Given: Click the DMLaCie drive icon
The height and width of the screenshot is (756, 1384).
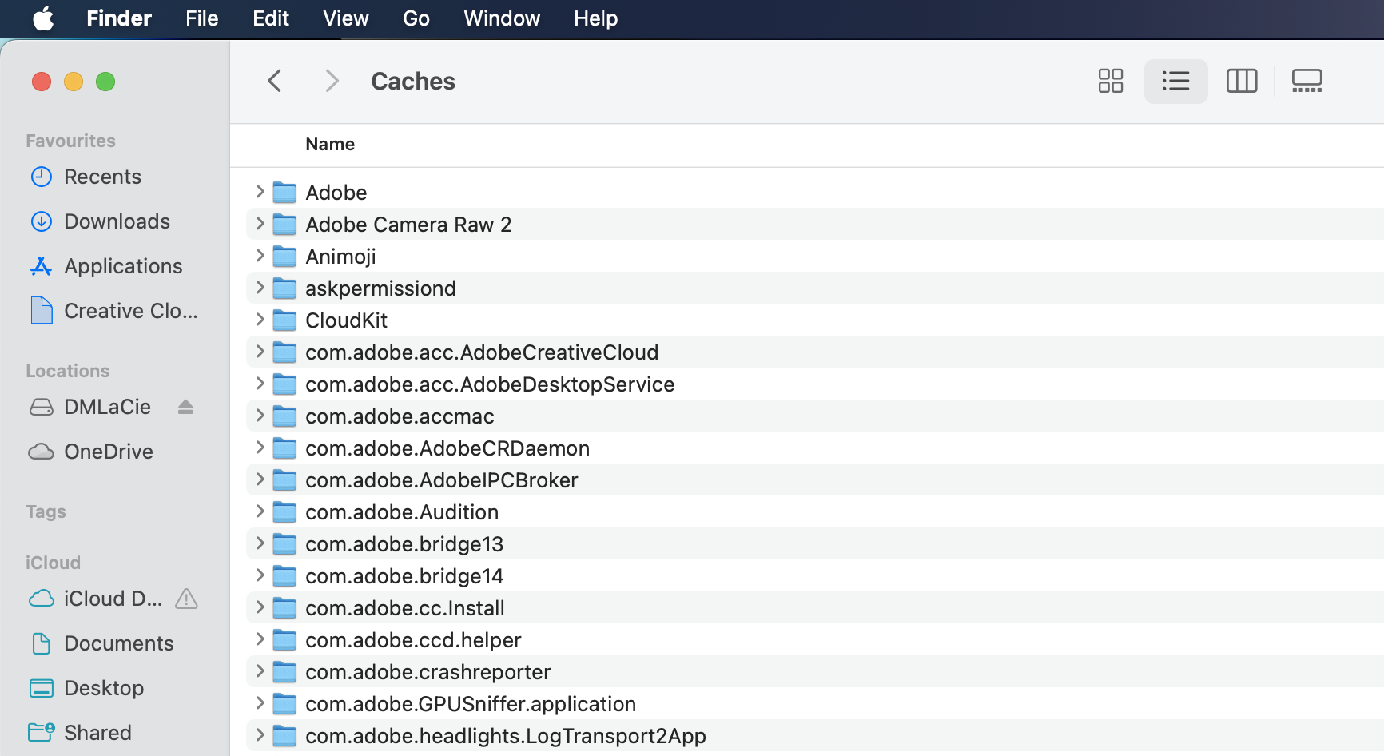Looking at the screenshot, I should tap(42, 407).
